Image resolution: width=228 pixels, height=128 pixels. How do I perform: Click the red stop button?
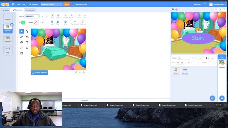click(176, 10)
